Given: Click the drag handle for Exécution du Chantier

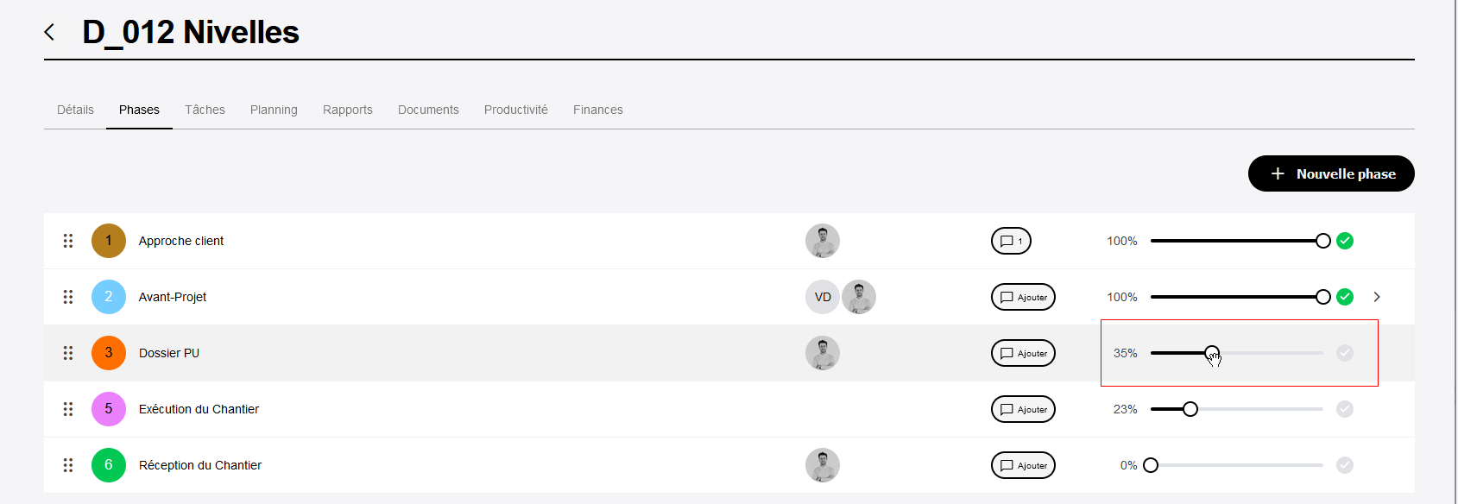Looking at the screenshot, I should click(68, 409).
